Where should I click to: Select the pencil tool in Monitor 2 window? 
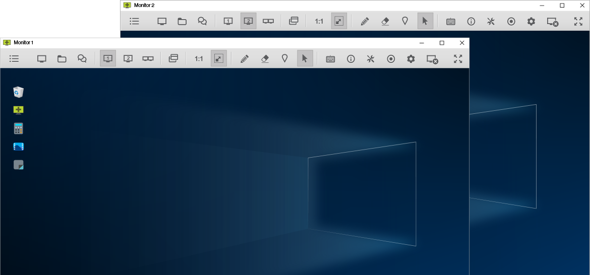365,22
